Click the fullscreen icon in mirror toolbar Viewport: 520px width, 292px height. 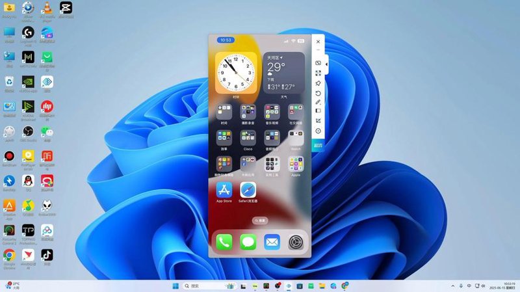click(318, 73)
